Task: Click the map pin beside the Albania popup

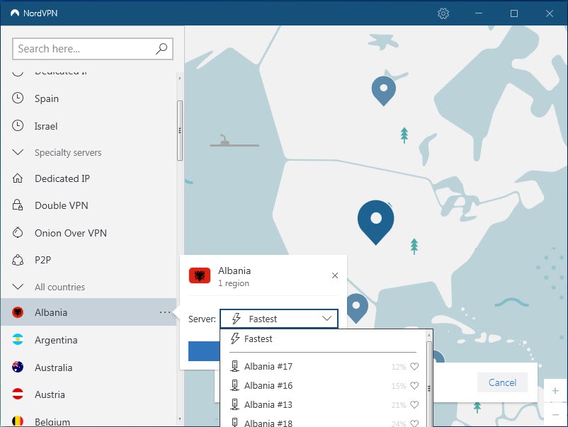Action: [x=356, y=308]
